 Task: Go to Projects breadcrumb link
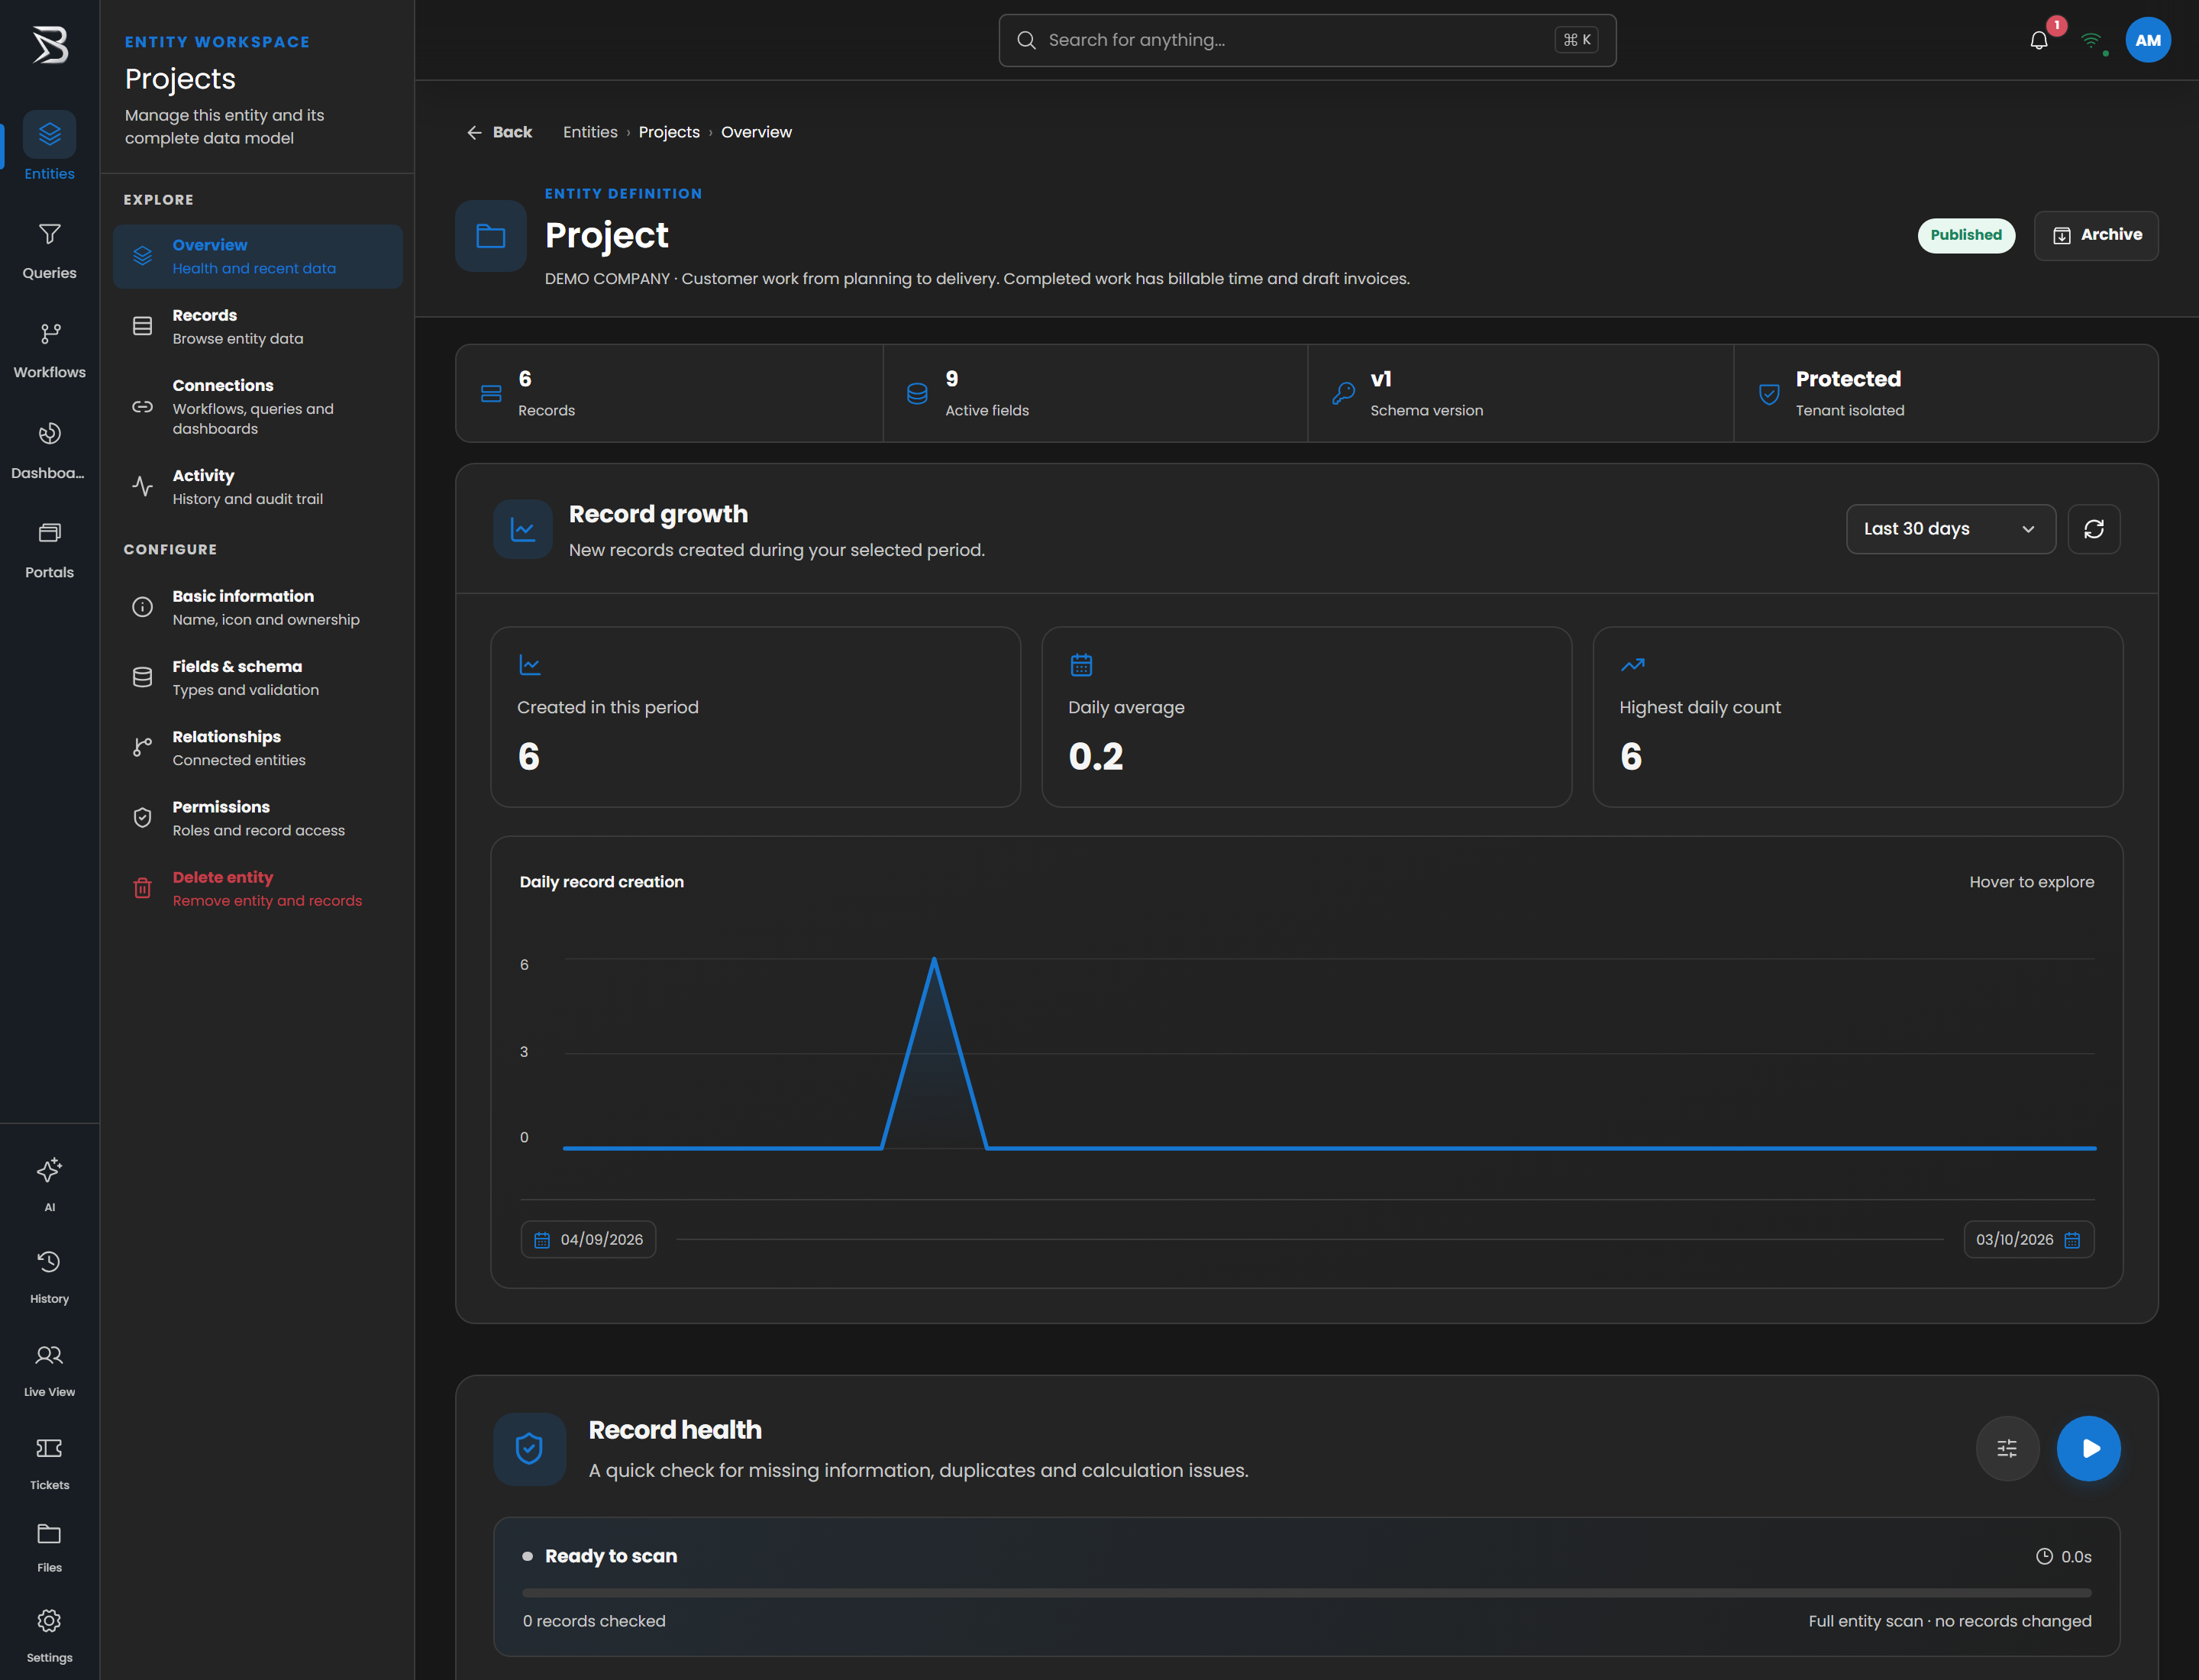pyautogui.click(x=669, y=132)
